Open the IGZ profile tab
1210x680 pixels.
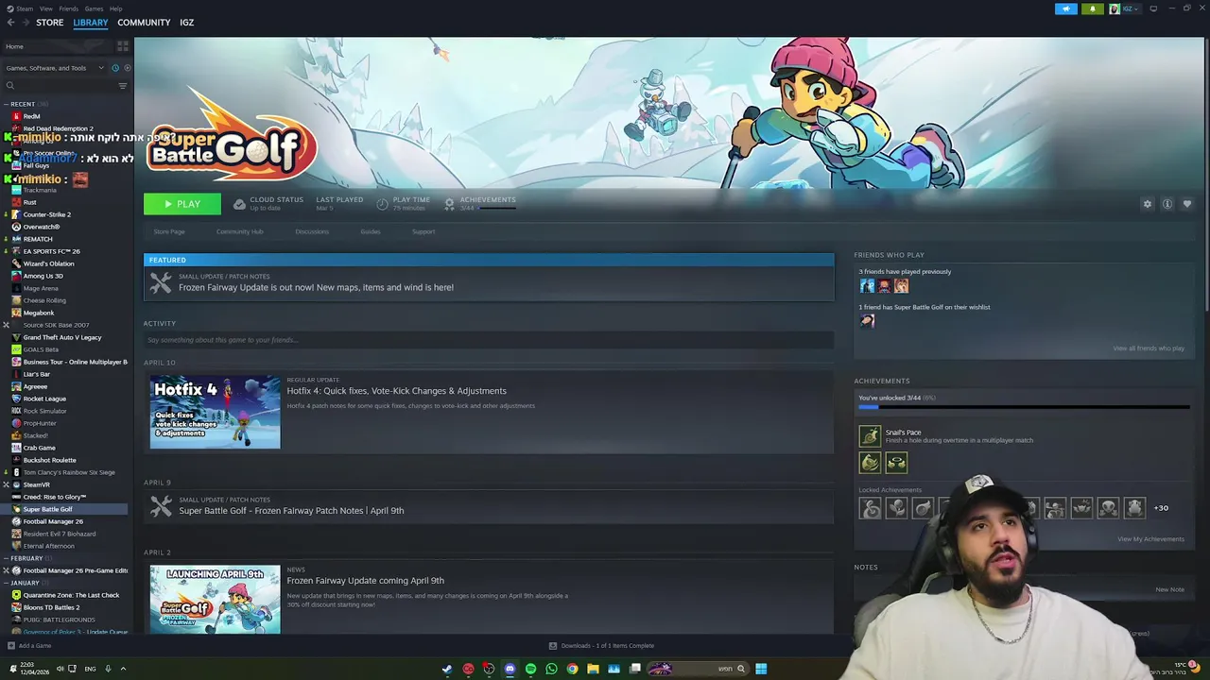[x=186, y=23]
